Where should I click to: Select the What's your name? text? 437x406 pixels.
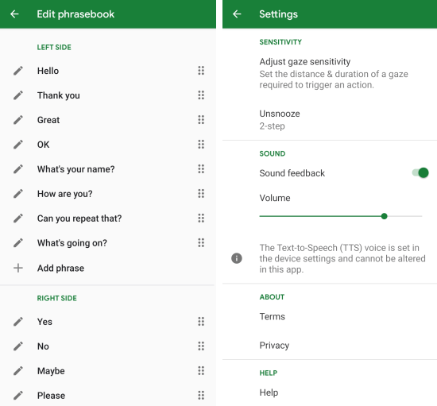[x=76, y=169]
